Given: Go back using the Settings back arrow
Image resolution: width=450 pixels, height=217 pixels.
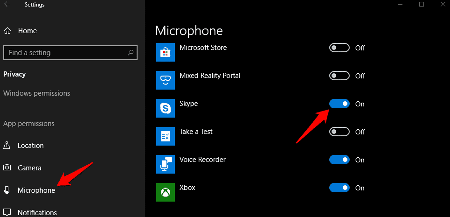Looking at the screenshot, I should [x=7, y=4].
